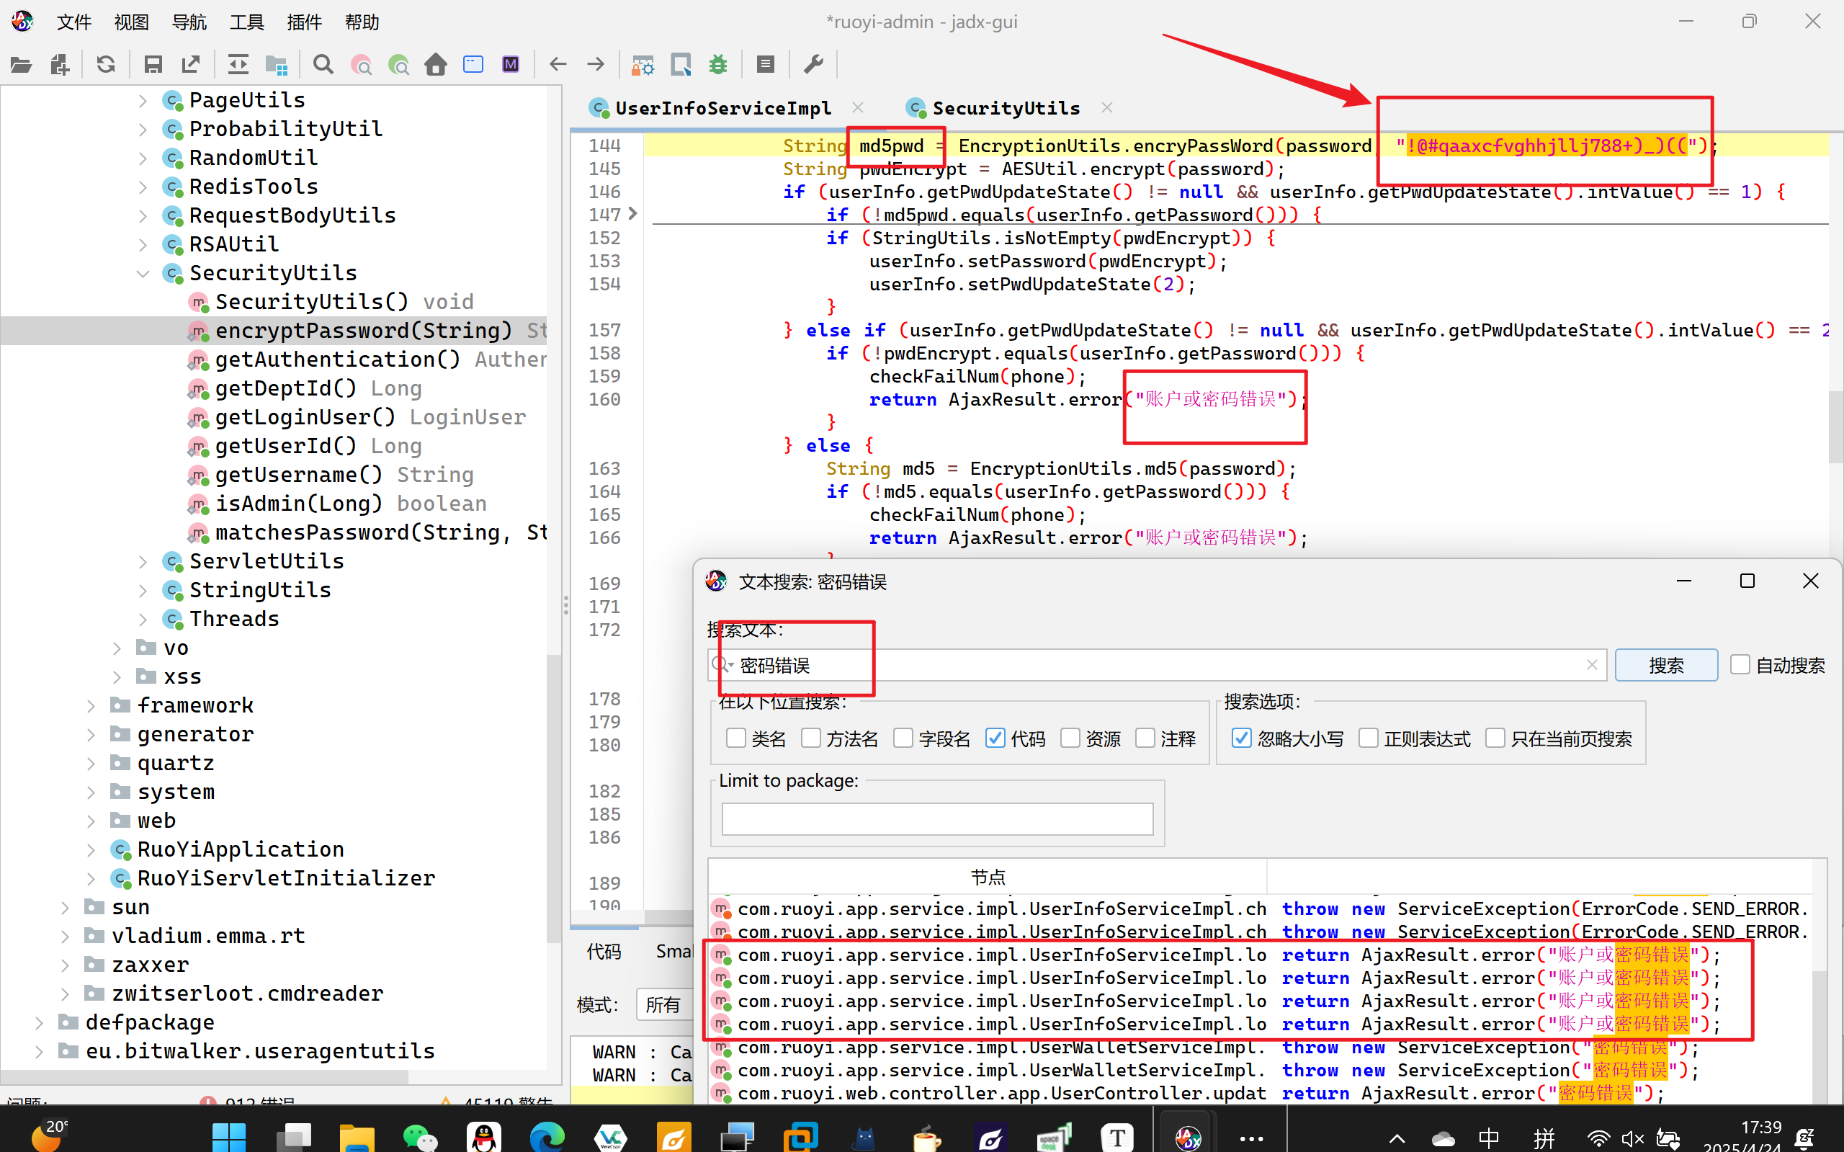
Task: Click the open file folder icon
Action: (21, 65)
